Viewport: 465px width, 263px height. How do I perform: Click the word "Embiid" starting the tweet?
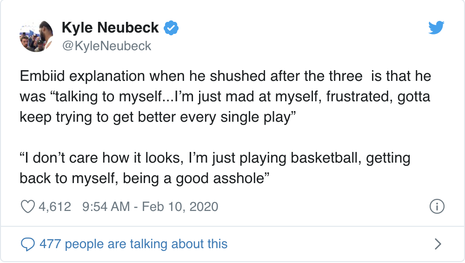pyautogui.click(x=42, y=76)
